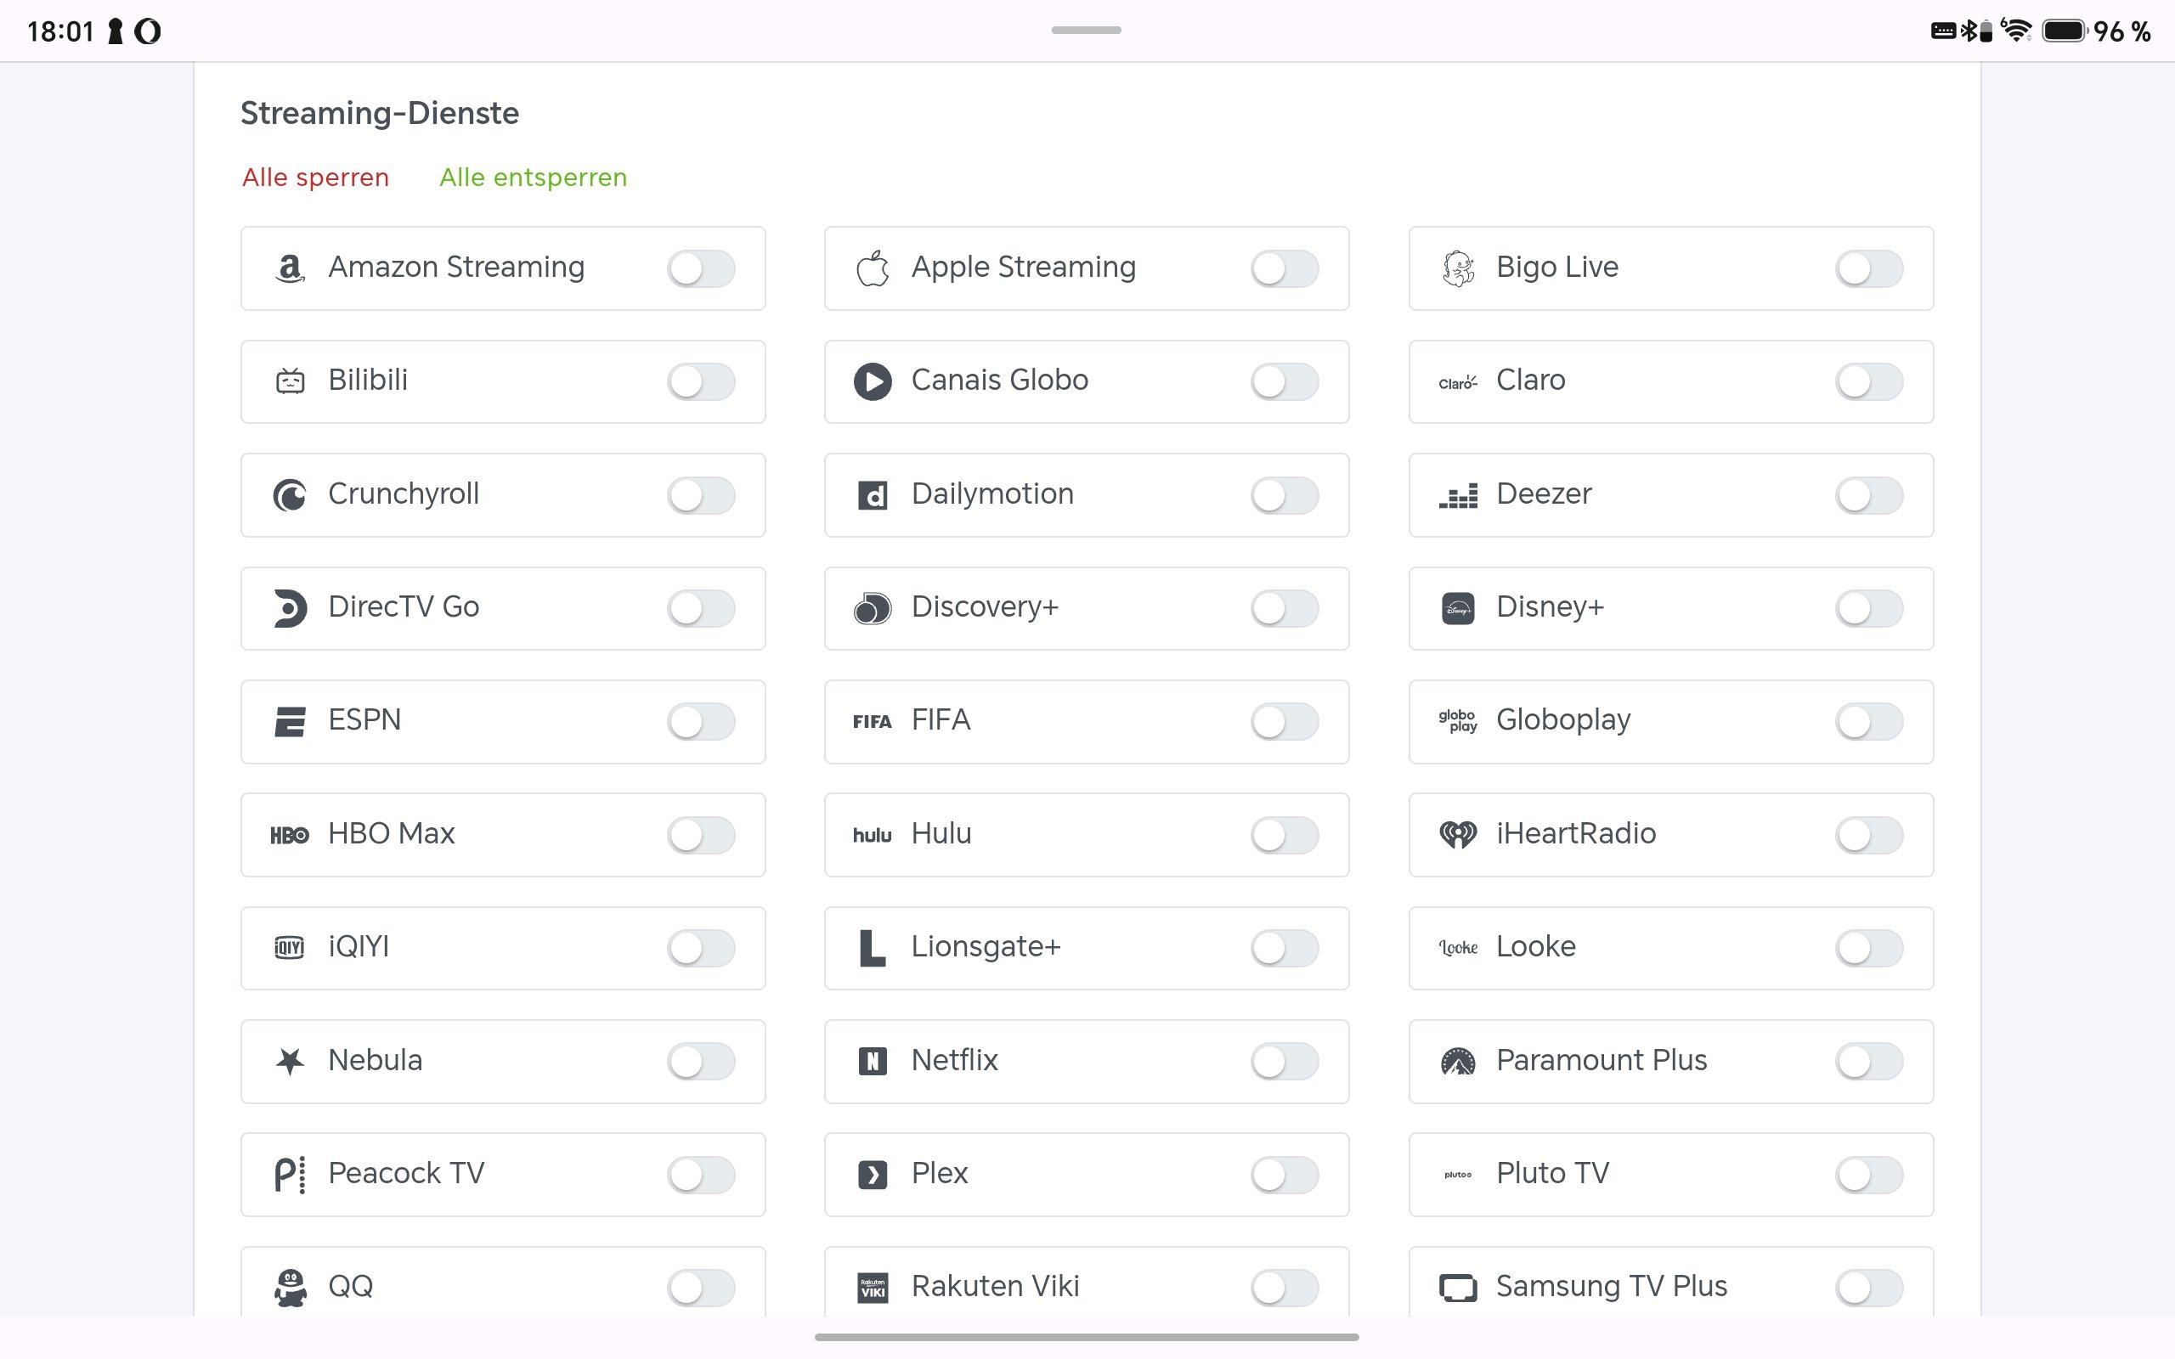
Task: Click the Bilibili TV icon
Action: click(x=290, y=381)
